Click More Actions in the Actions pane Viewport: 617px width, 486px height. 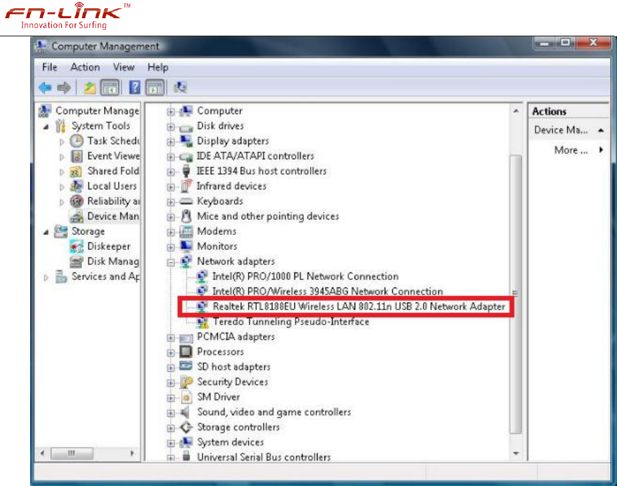point(571,150)
